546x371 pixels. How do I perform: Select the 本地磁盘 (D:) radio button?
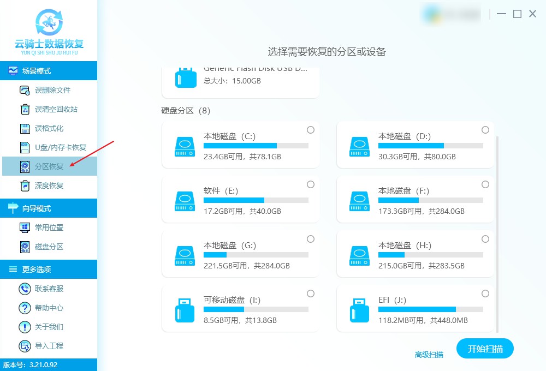[485, 130]
